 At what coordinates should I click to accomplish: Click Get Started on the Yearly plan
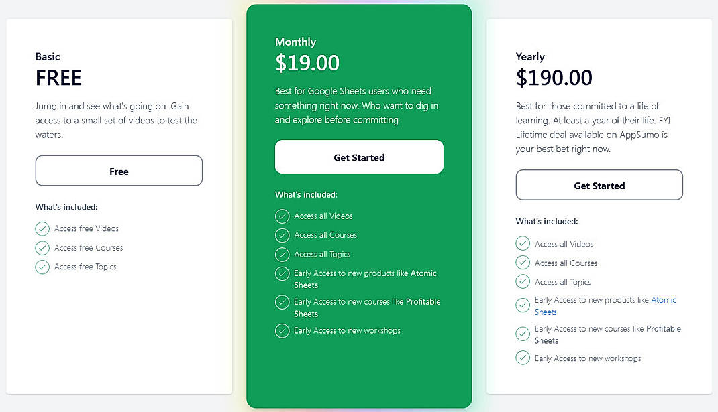[599, 185]
